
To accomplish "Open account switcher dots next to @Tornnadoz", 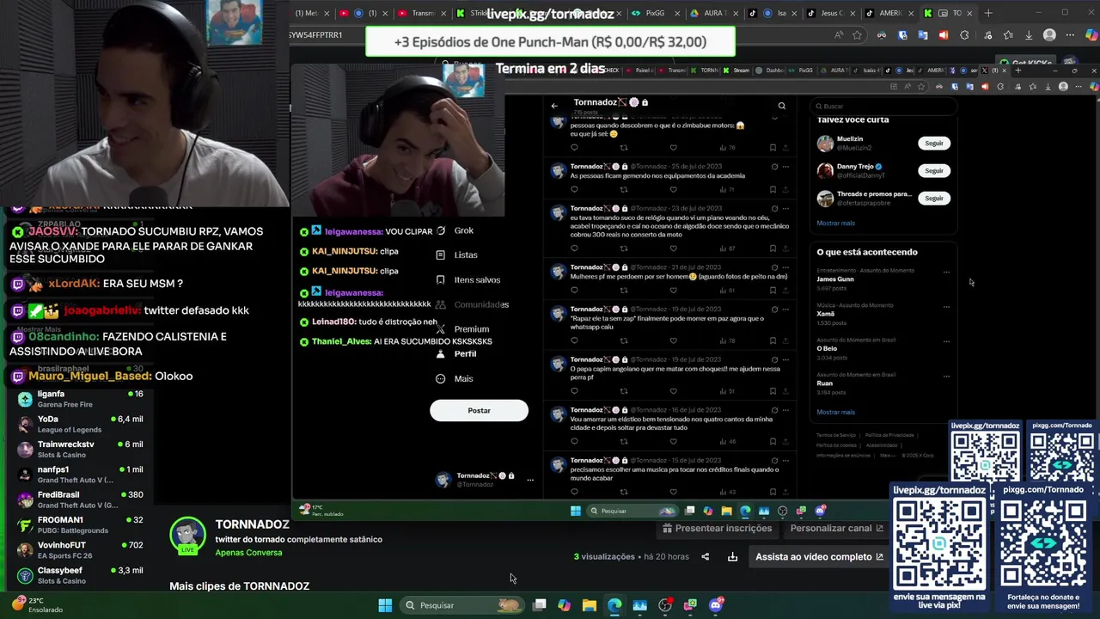I will click(x=530, y=480).
